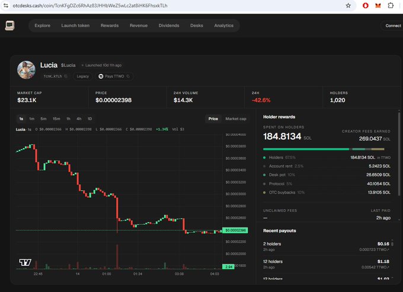Set chart interval to 1h
This screenshot has width=403, height=292.
(68, 118)
